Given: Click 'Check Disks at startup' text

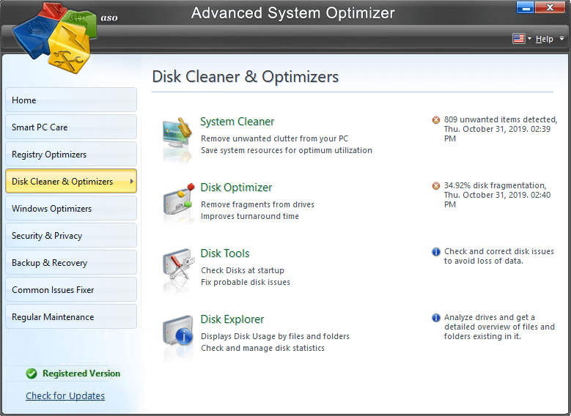Looking at the screenshot, I should click(243, 270).
